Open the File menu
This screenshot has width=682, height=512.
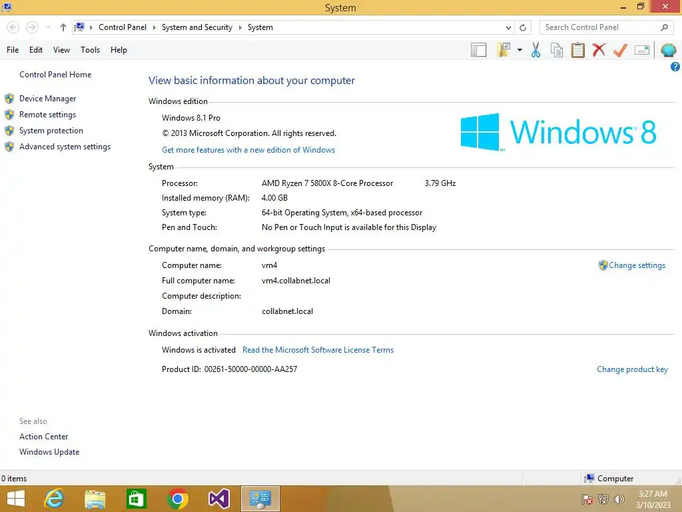pos(13,49)
